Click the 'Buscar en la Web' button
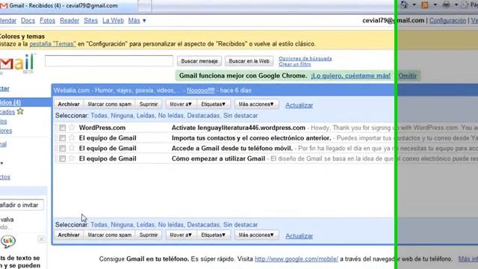Viewport: 478px width, 269px height. point(249,61)
